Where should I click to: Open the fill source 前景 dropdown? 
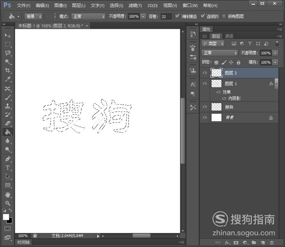(33, 16)
